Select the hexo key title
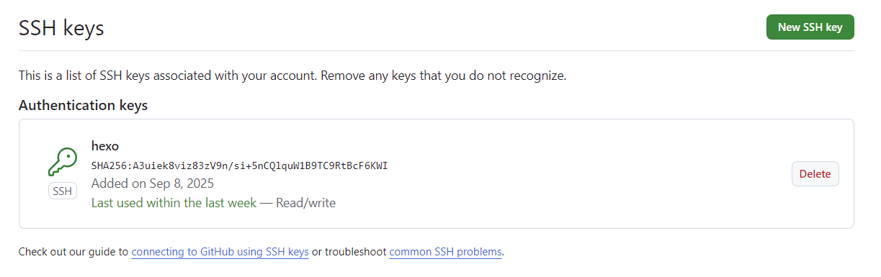 105,146
